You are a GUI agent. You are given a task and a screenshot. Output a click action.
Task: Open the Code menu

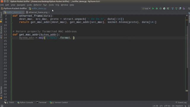coord(29,5)
